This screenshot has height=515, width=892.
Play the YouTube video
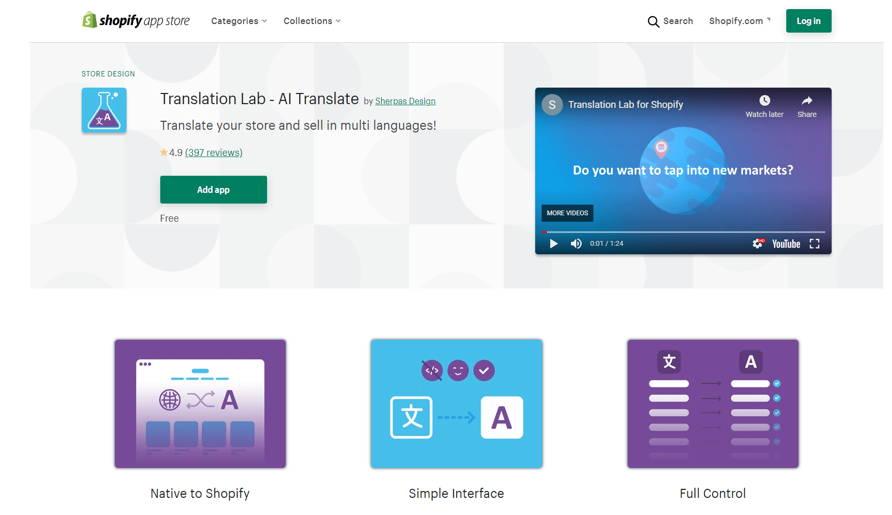tap(554, 244)
